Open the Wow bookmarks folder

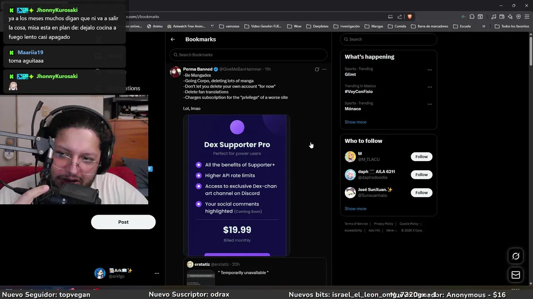coord(294,26)
